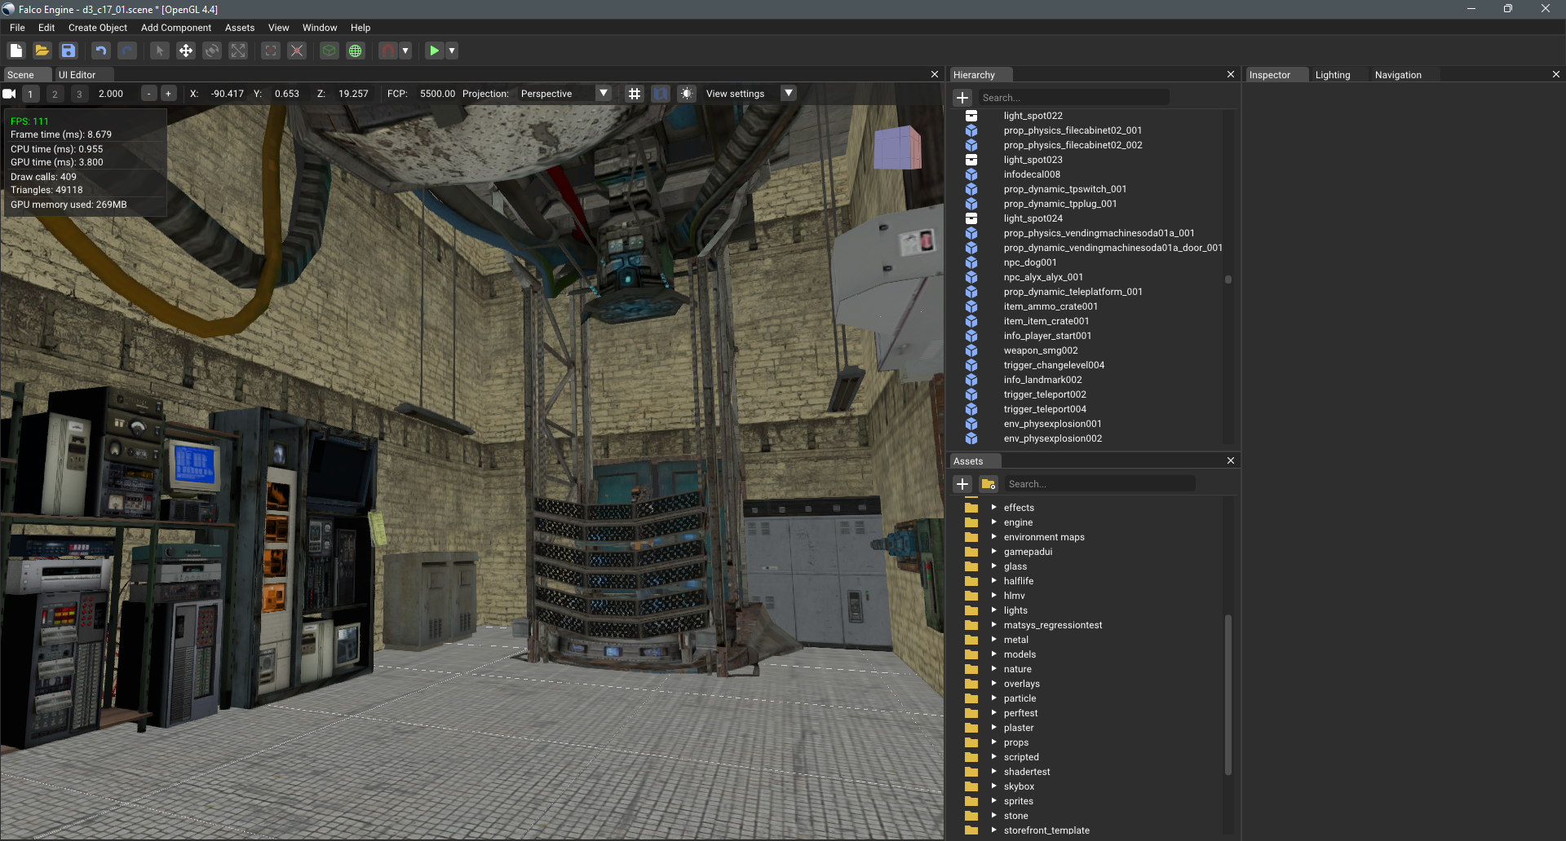The image size is (1566, 841).
Task: Switch to the Lighting tab
Action: coord(1332,75)
